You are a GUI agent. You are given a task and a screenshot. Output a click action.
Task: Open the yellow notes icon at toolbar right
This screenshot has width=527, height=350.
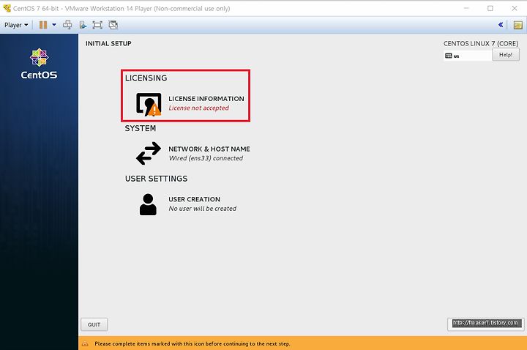pyautogui.click(x=518, y=25)
